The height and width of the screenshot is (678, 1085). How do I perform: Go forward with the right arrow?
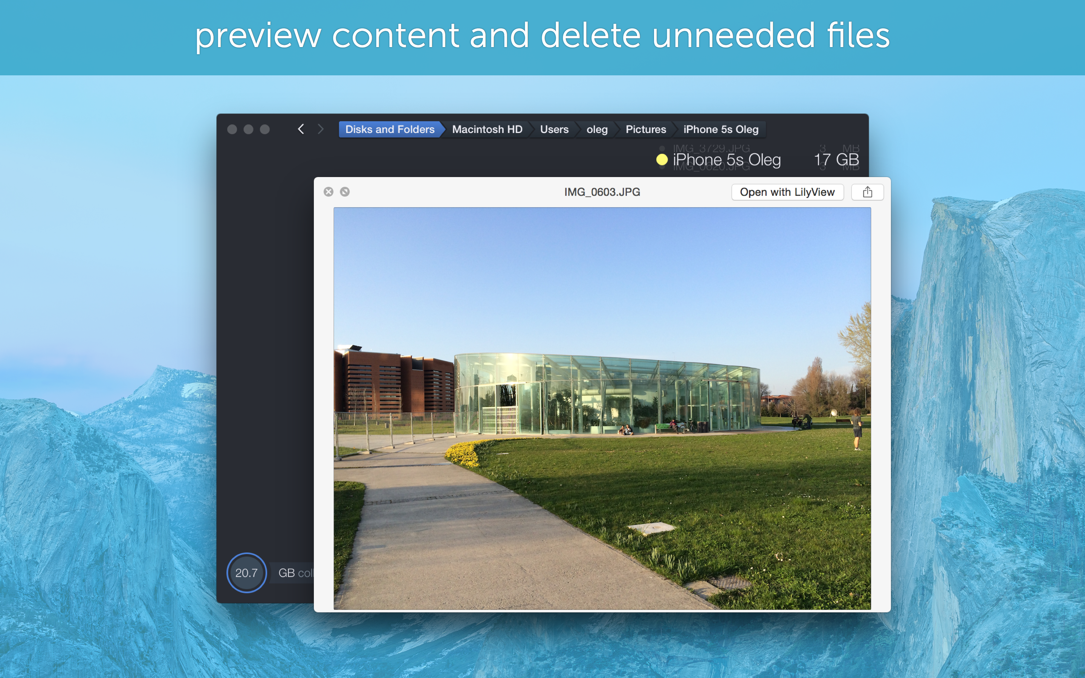[x=320, y=129]
